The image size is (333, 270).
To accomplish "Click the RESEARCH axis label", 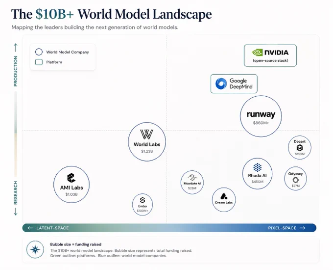I will coord(16,193).
